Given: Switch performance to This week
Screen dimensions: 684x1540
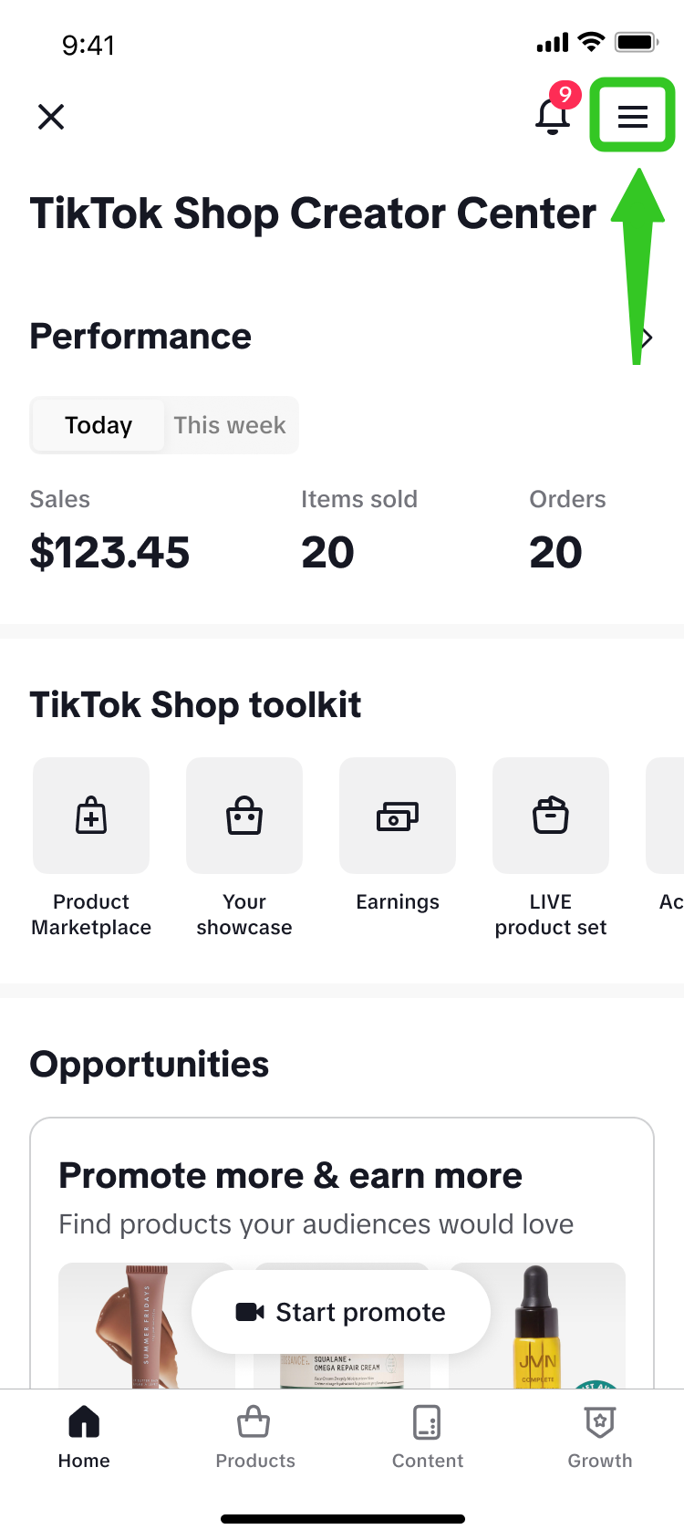Looking at the screenshot, I should (x=230, y=425).
